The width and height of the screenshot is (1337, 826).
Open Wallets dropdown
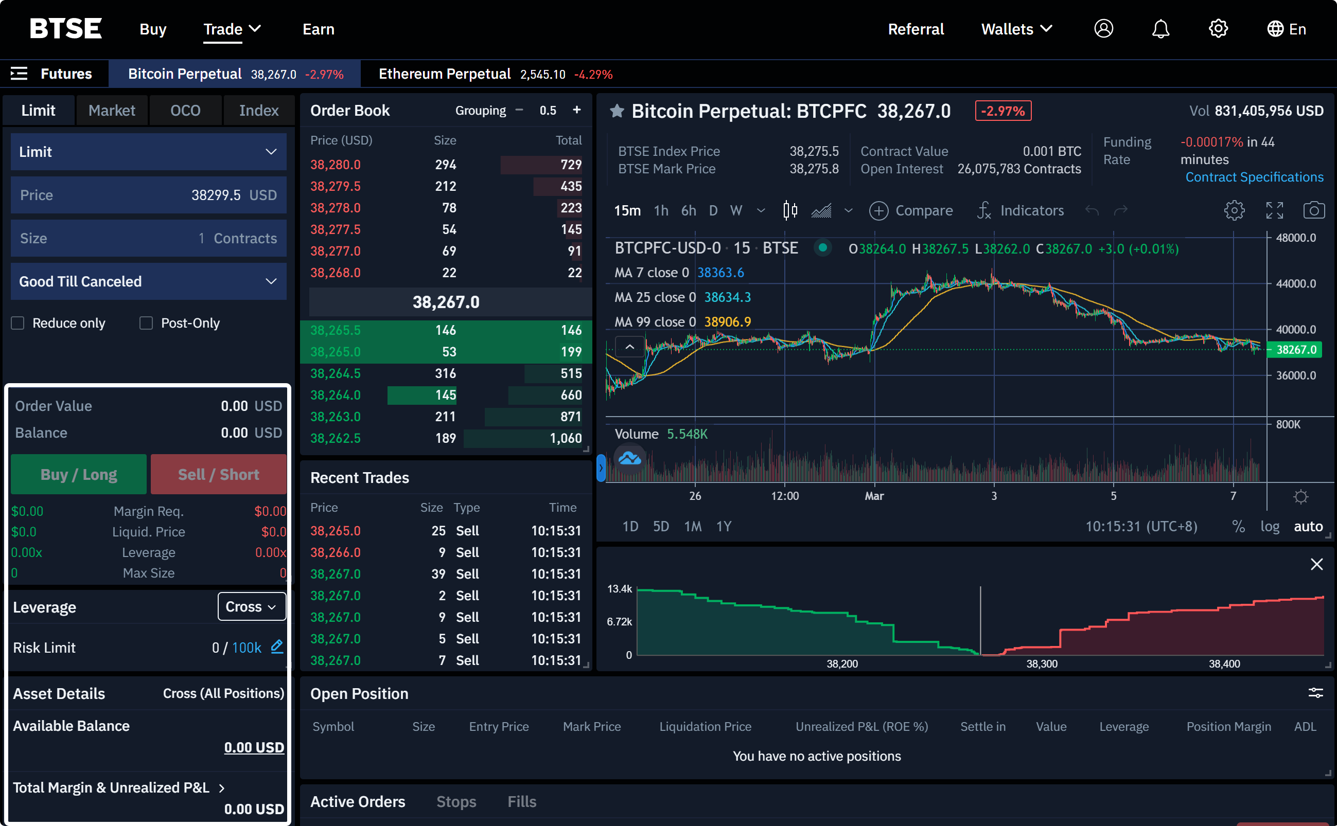coord(1016,29)
